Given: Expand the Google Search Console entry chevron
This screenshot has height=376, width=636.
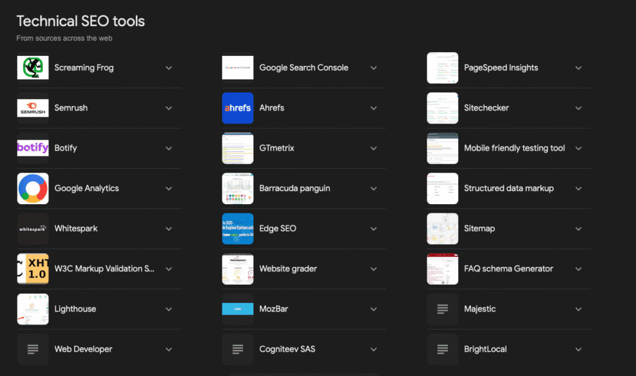Looking at the screenshot, I should click(x=373, y=68).
